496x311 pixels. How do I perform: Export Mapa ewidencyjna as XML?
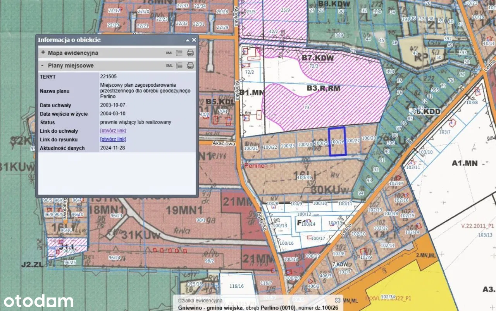[x=169, y=53]
